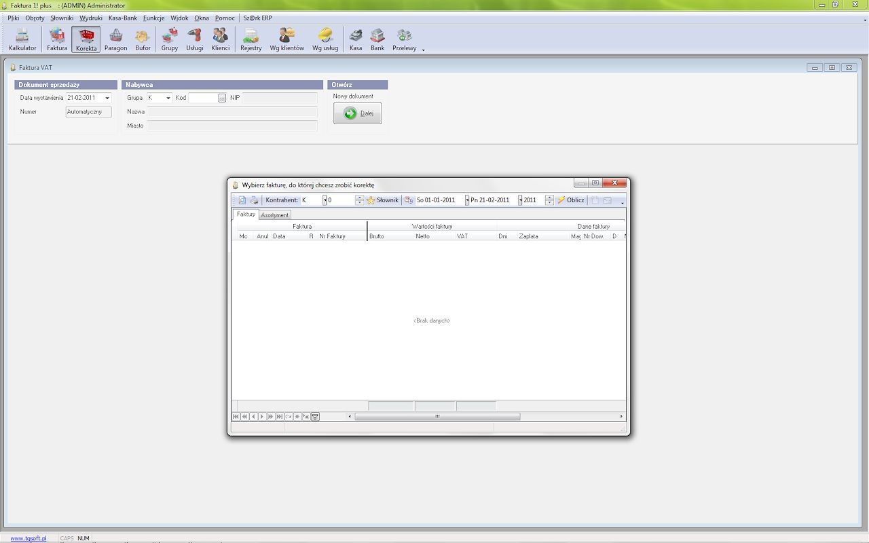Click the Oblicz button
Viewport: 869px width, 543px height.
click(x=570, y=200)
